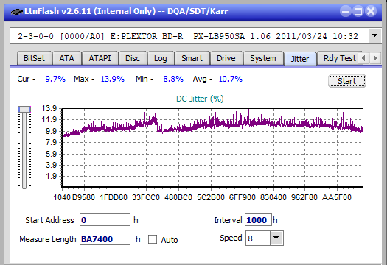Click the Avg value 10.7%
The height and width of the screenshot is (265, 387).
pos(231,79)
